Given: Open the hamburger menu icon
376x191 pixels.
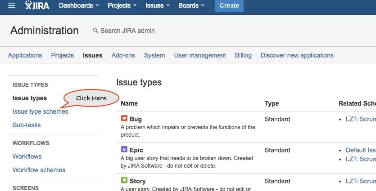Looking at the screenshot, I should point(12,5).
